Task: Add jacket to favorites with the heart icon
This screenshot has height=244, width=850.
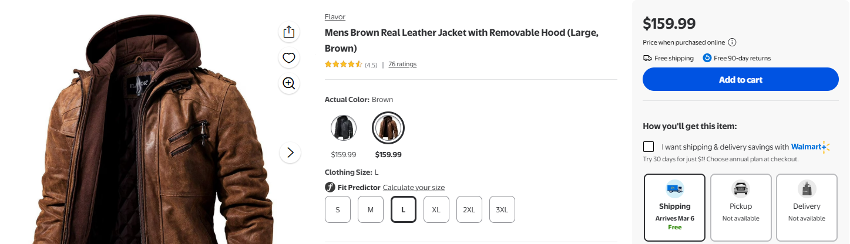Action: [288, 57]
